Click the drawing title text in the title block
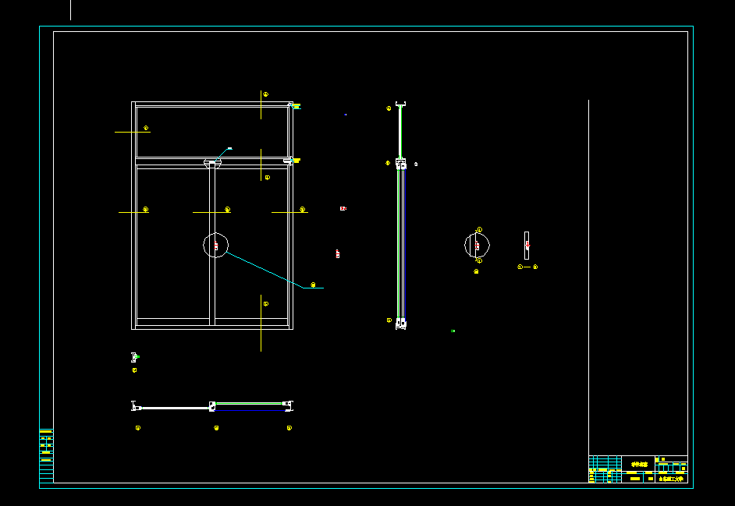This screenshot has height=506, width=735. (x=639, y=463)
